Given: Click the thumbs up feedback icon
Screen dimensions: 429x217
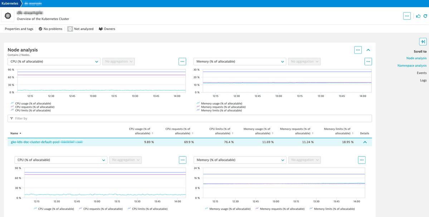Looking at the screenshot, I should coord(418,16).
